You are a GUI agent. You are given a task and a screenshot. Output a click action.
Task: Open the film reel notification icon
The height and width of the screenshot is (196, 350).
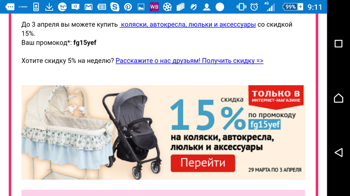click(x=167, y=7)
